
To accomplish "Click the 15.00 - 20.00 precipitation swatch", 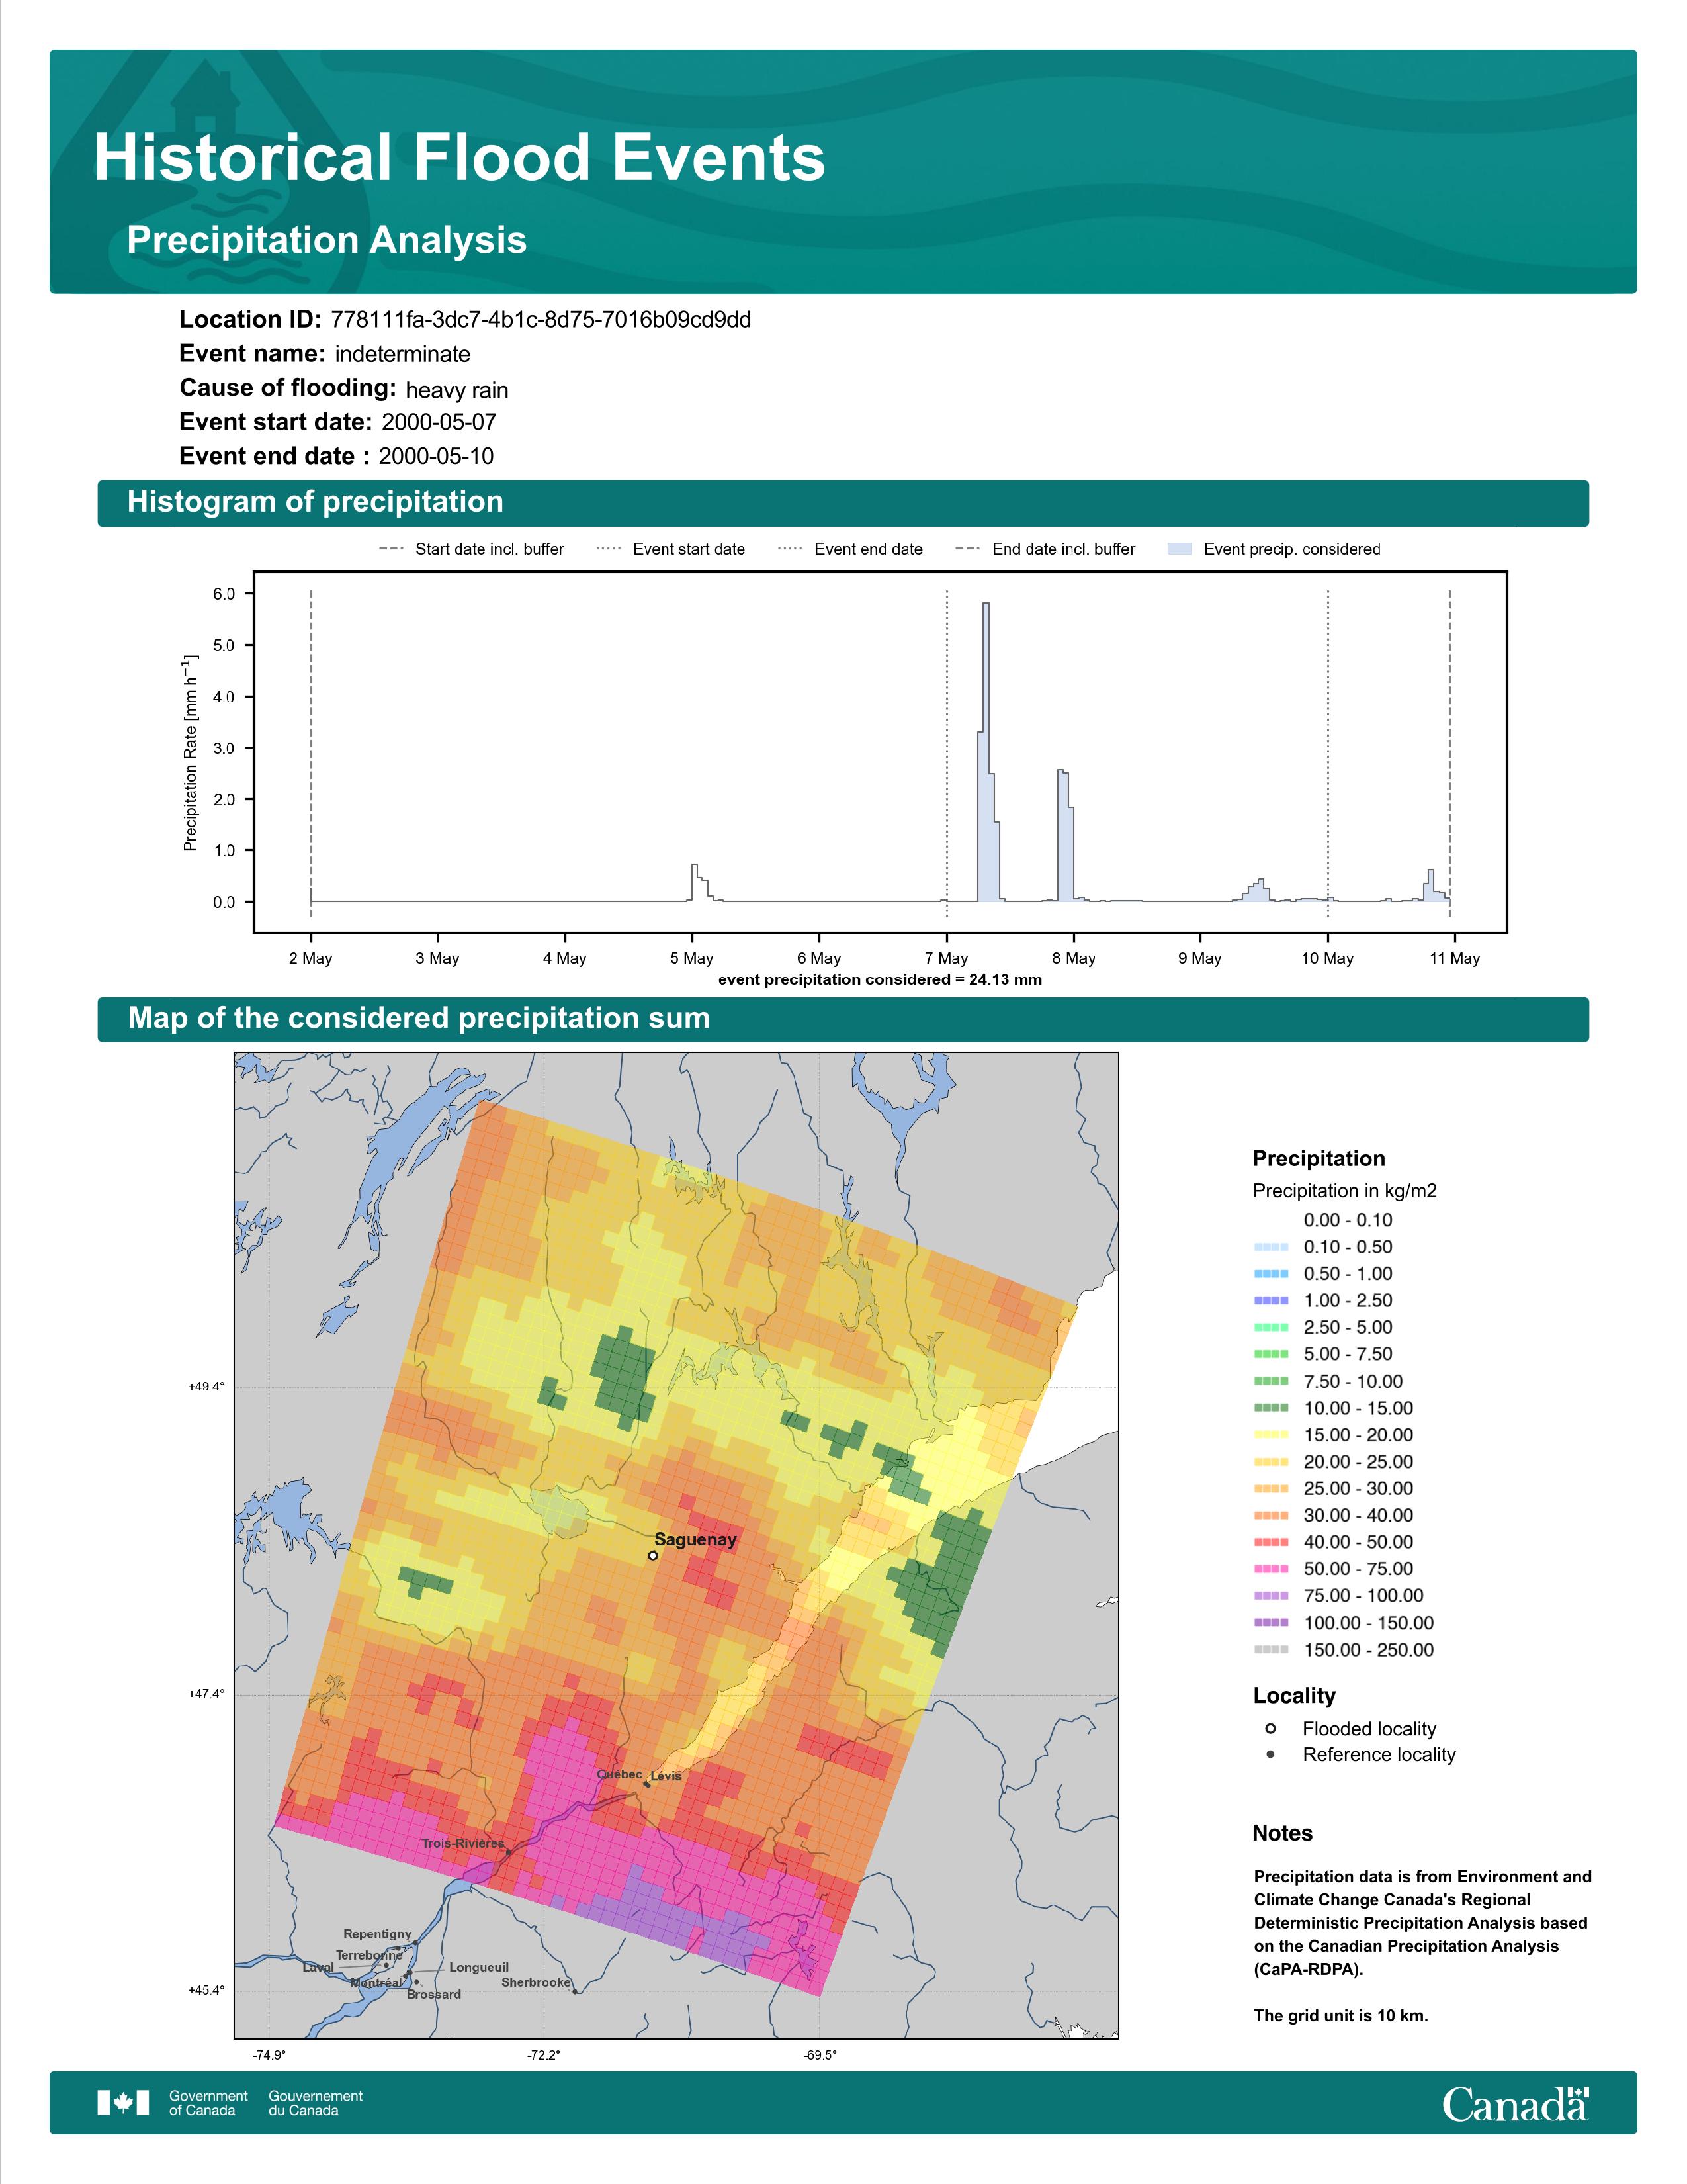I will [1272, 1435].
